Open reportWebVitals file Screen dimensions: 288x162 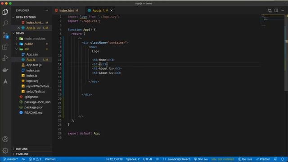tap(39, 86)
